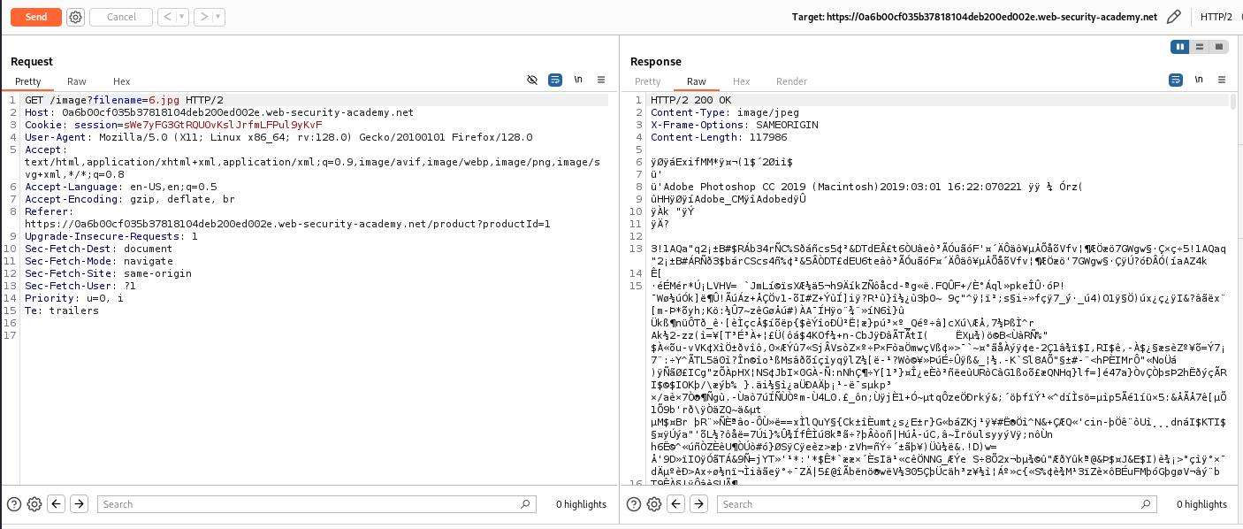Screen dimensions: 1243x529
Task: Click the Target host text
Action: [x=974, y=17]
